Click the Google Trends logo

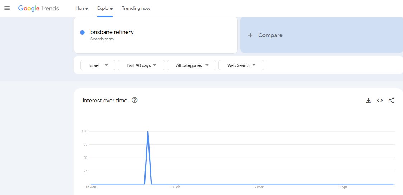(x=39, y=8)
